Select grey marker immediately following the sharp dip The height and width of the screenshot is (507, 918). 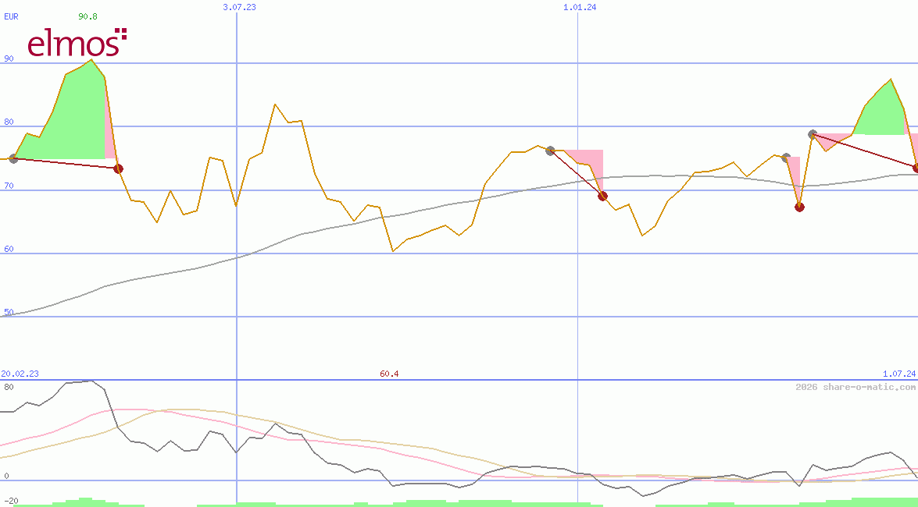pos(813,134)
